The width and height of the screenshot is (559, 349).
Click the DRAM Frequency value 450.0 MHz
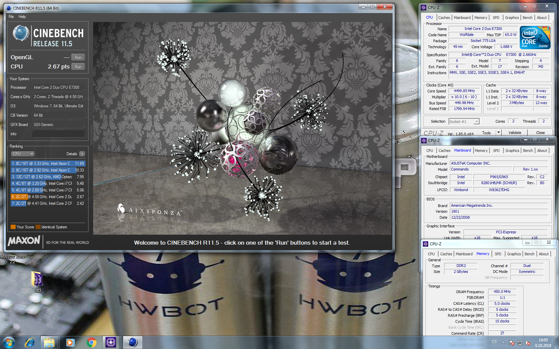[x=502, y=291]
